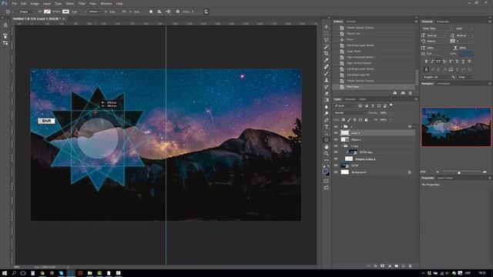This screenshot has height=277, width=493.
Task: Select the Hand tool
Action: [x=327, y=147]
